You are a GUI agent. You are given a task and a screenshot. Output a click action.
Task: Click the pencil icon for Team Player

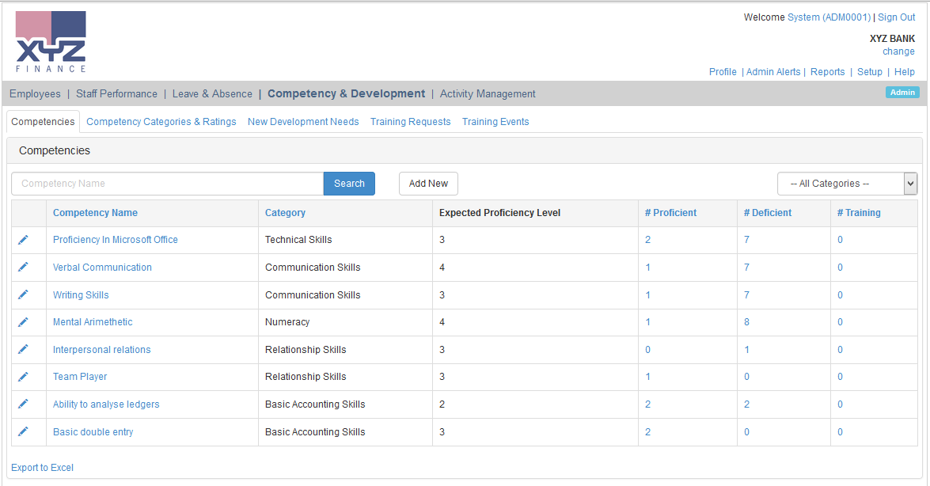click(x=23, y=377)
